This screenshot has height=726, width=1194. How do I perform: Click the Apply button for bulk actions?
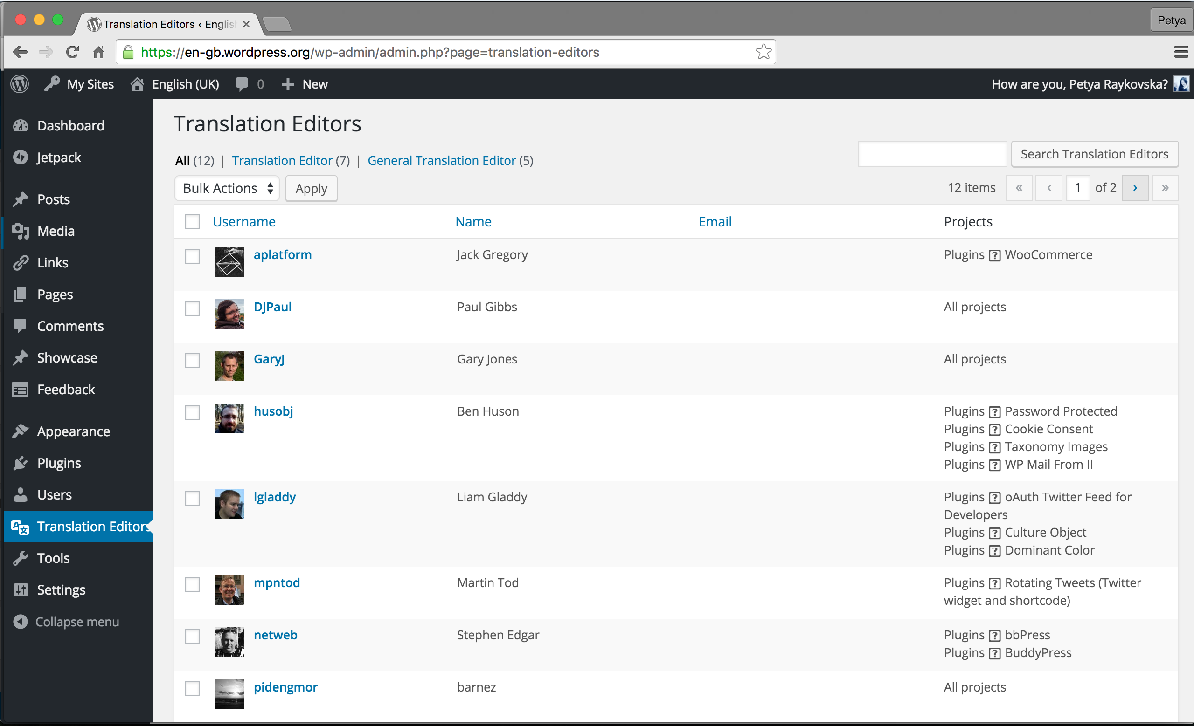311,188
